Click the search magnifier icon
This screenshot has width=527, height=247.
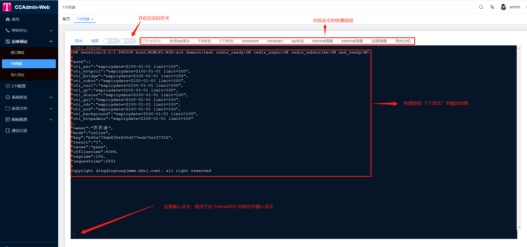click(x=481, y=7)
